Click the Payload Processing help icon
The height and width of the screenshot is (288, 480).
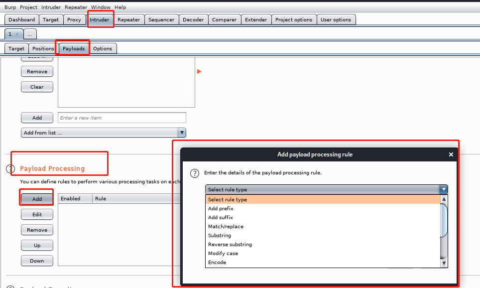click(10, 169)
